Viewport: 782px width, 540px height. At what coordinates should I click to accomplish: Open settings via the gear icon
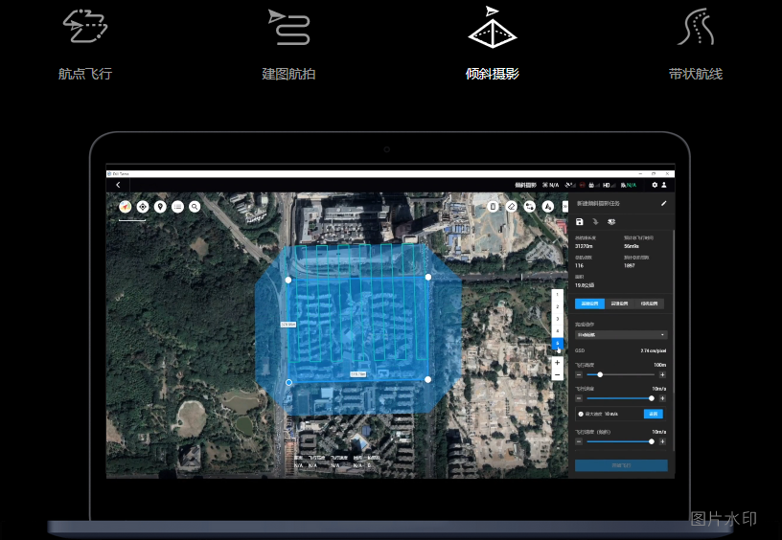[655, 185]
